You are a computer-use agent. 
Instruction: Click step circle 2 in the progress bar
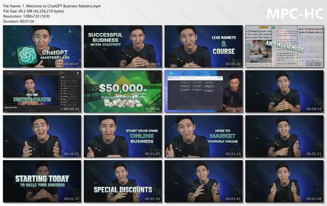(184, 74)
